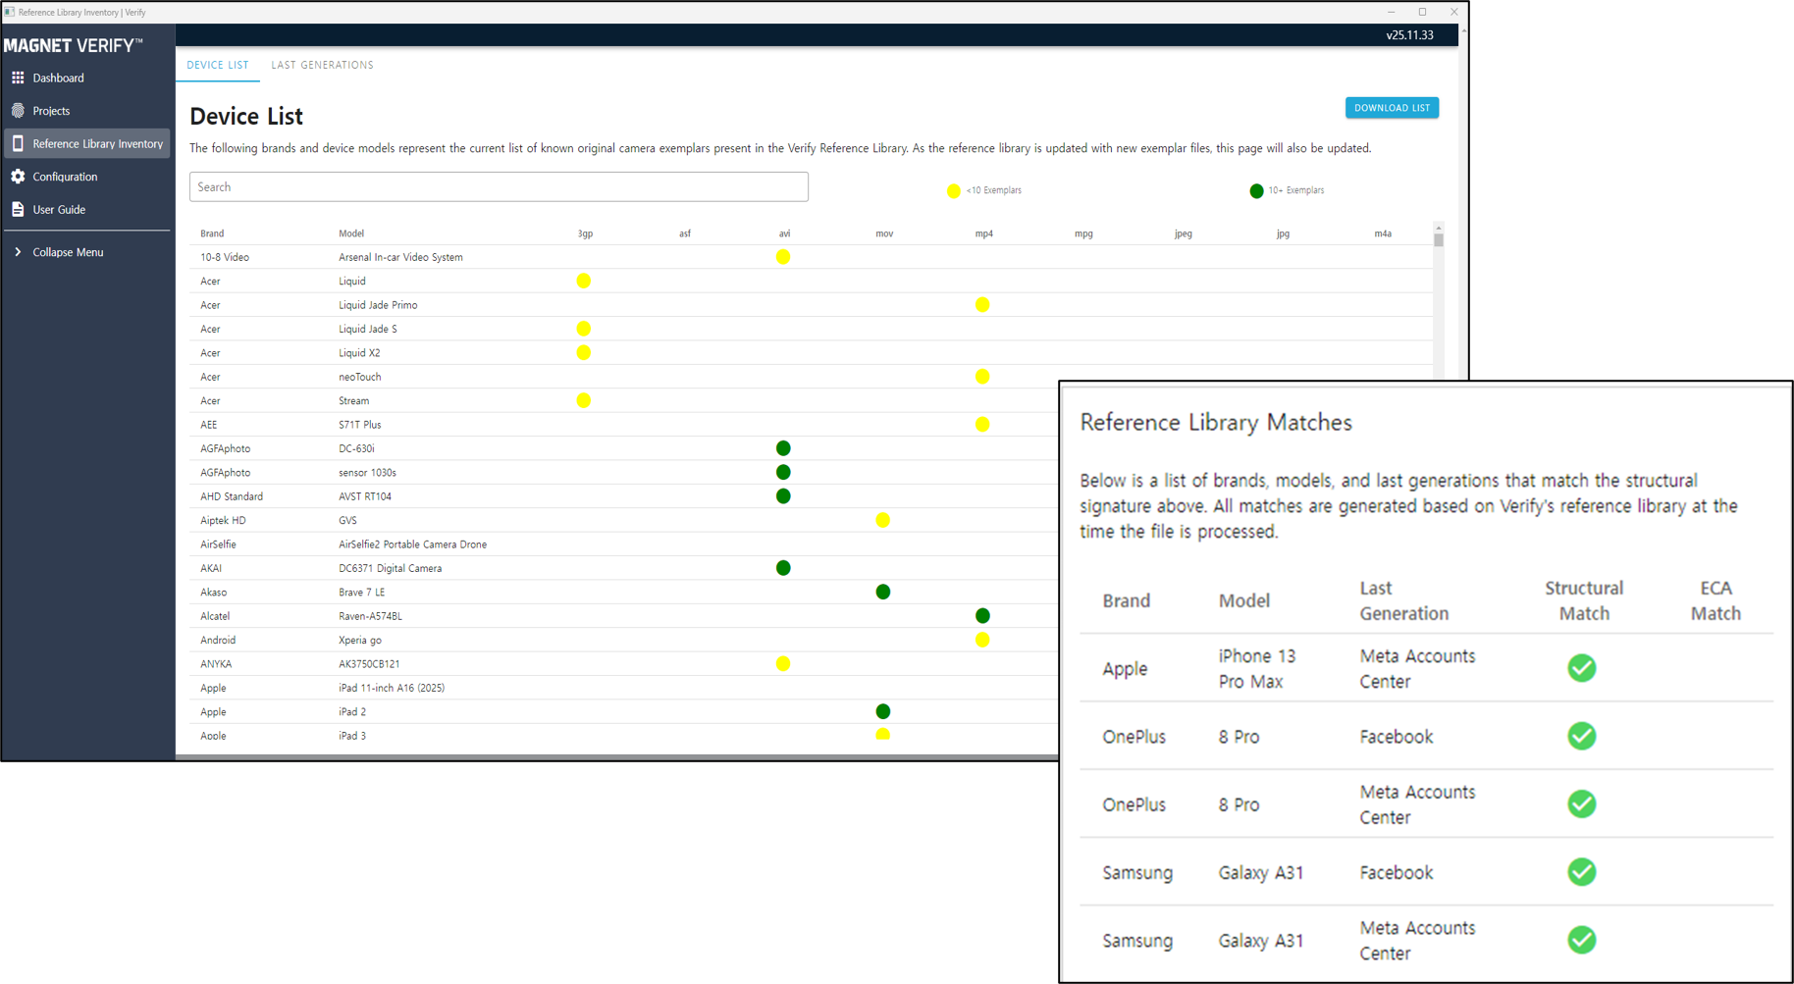This screenshot has height=984, width=1794.
Task: Click the iPad 11-inch A16 (2025) model cell
Action: coord(392,688)
